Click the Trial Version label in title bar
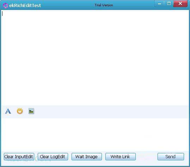 tap(104, 5)
